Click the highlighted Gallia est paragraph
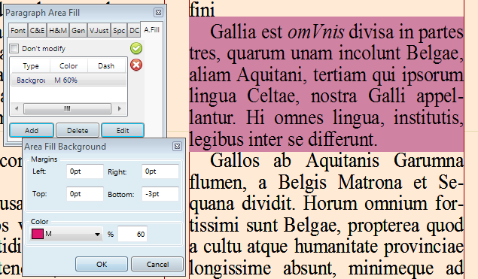The image size is (478, 279). pyautogui.click(x=326, y=84)
